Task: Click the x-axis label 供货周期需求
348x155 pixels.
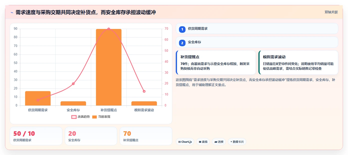Action: click(x=38, y=110)
